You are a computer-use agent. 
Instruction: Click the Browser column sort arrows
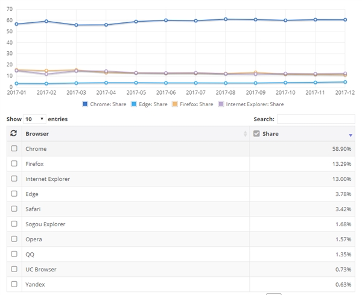tap(245, 134)
